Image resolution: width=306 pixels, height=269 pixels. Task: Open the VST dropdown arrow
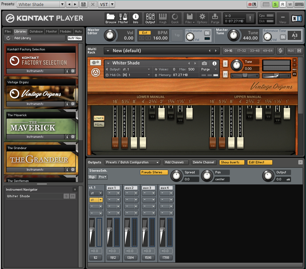coord(112,4)
